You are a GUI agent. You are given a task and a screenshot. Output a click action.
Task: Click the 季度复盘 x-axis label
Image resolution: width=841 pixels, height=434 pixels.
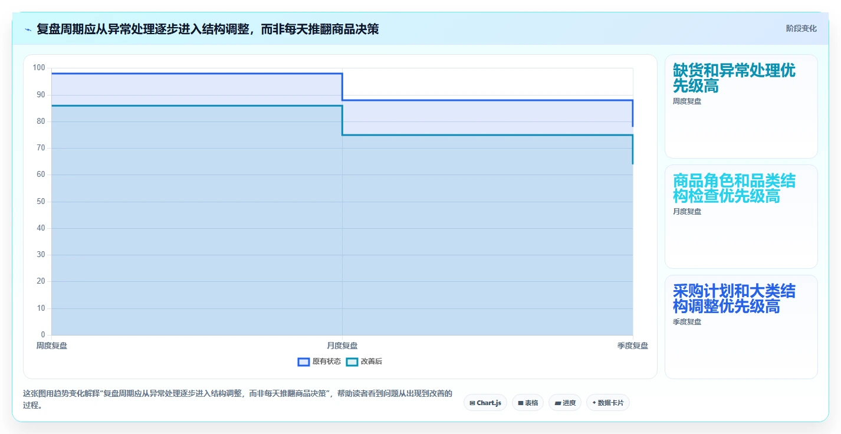coord(633,346)
